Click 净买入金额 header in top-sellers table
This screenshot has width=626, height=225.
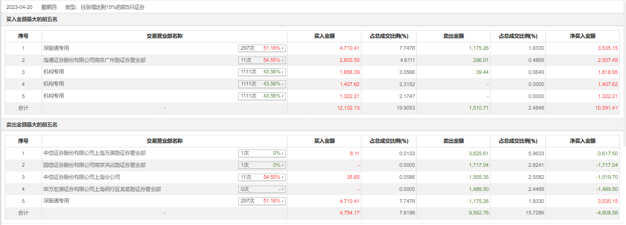[582, 141]
